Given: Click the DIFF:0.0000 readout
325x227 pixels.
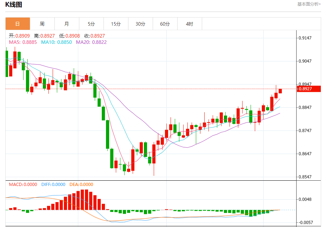Looking at the screenshot, I should [53, 184].
